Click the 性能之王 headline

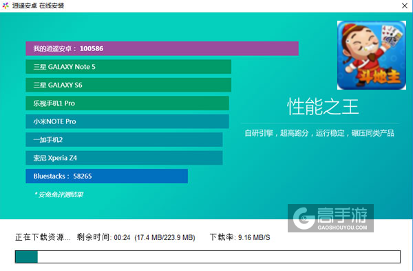(323, 106)
